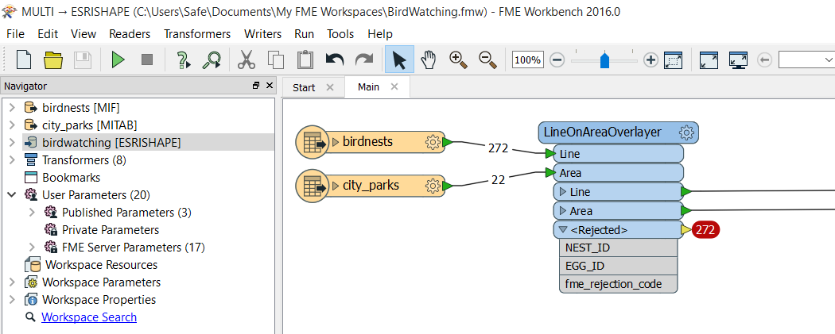Open the Edit menu
Viewport: 835px width, 334px height.
pos(48,34)
